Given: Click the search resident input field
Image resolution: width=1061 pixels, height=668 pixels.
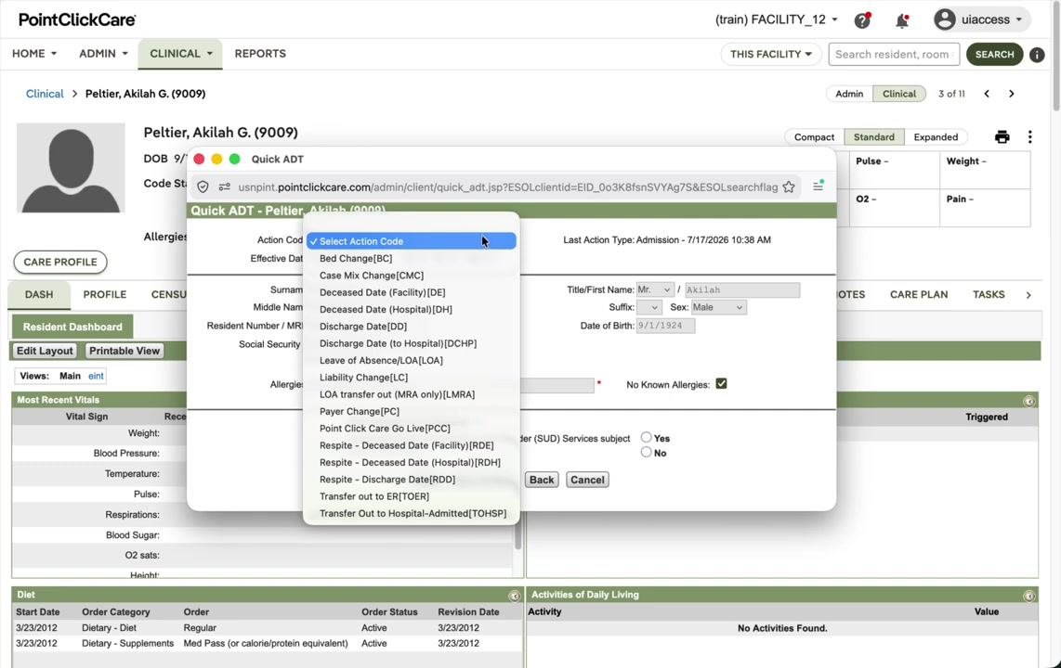Looking at the screenshot, I should point(894,54).
